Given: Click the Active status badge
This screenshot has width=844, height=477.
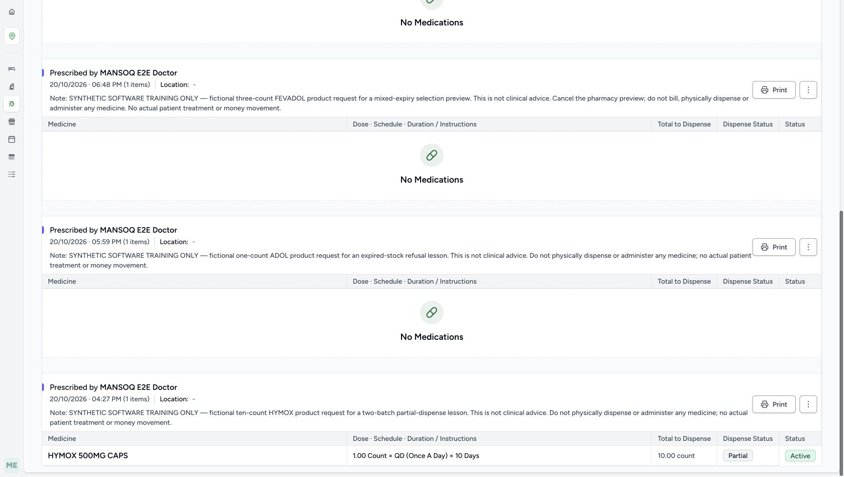Looking at the screenshot, I should click(x=800, y=456).
